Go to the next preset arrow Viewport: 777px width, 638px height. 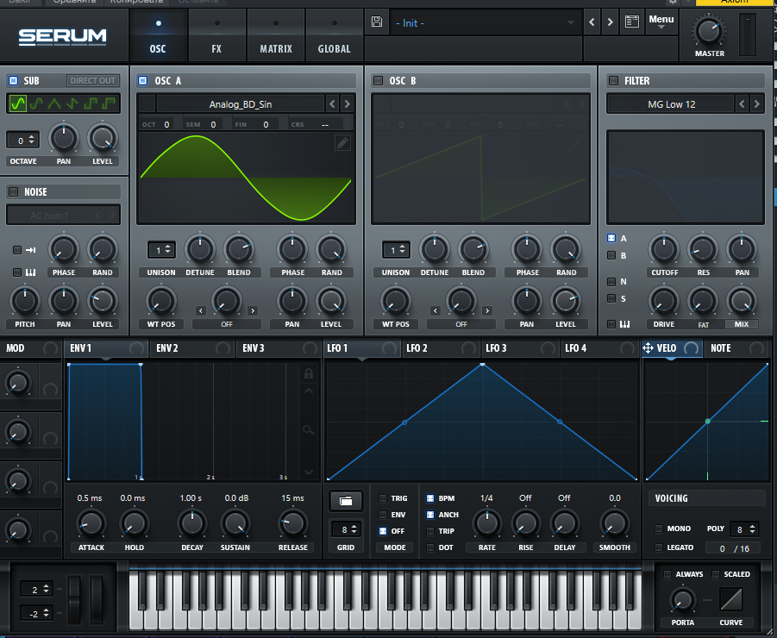pos(610,22)
